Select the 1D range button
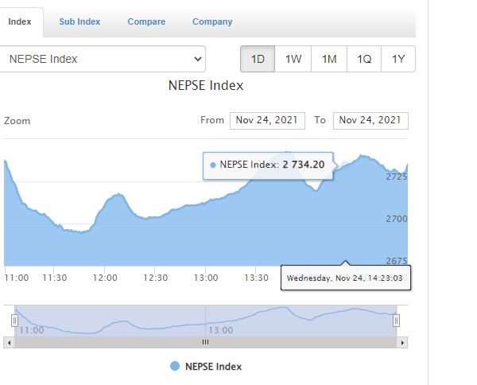 (258, 60)
